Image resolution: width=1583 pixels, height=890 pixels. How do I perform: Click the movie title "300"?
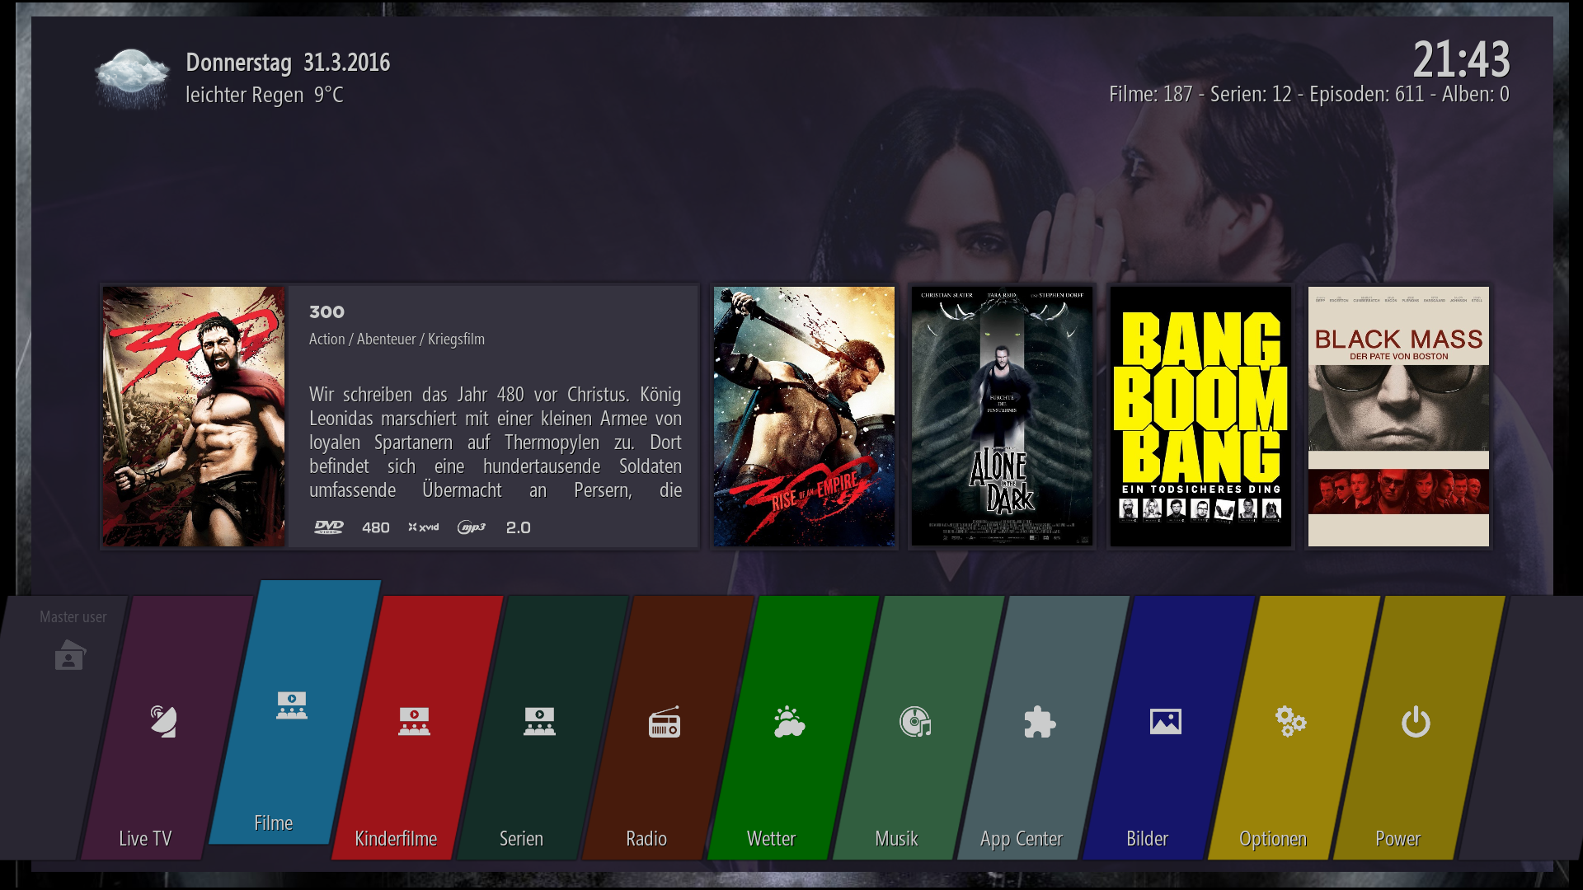click(x=326, y=311)
